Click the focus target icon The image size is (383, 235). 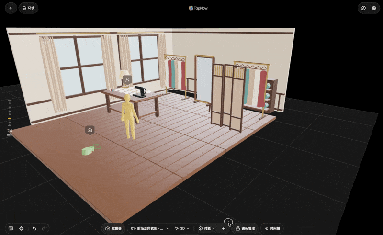point(21,228)
